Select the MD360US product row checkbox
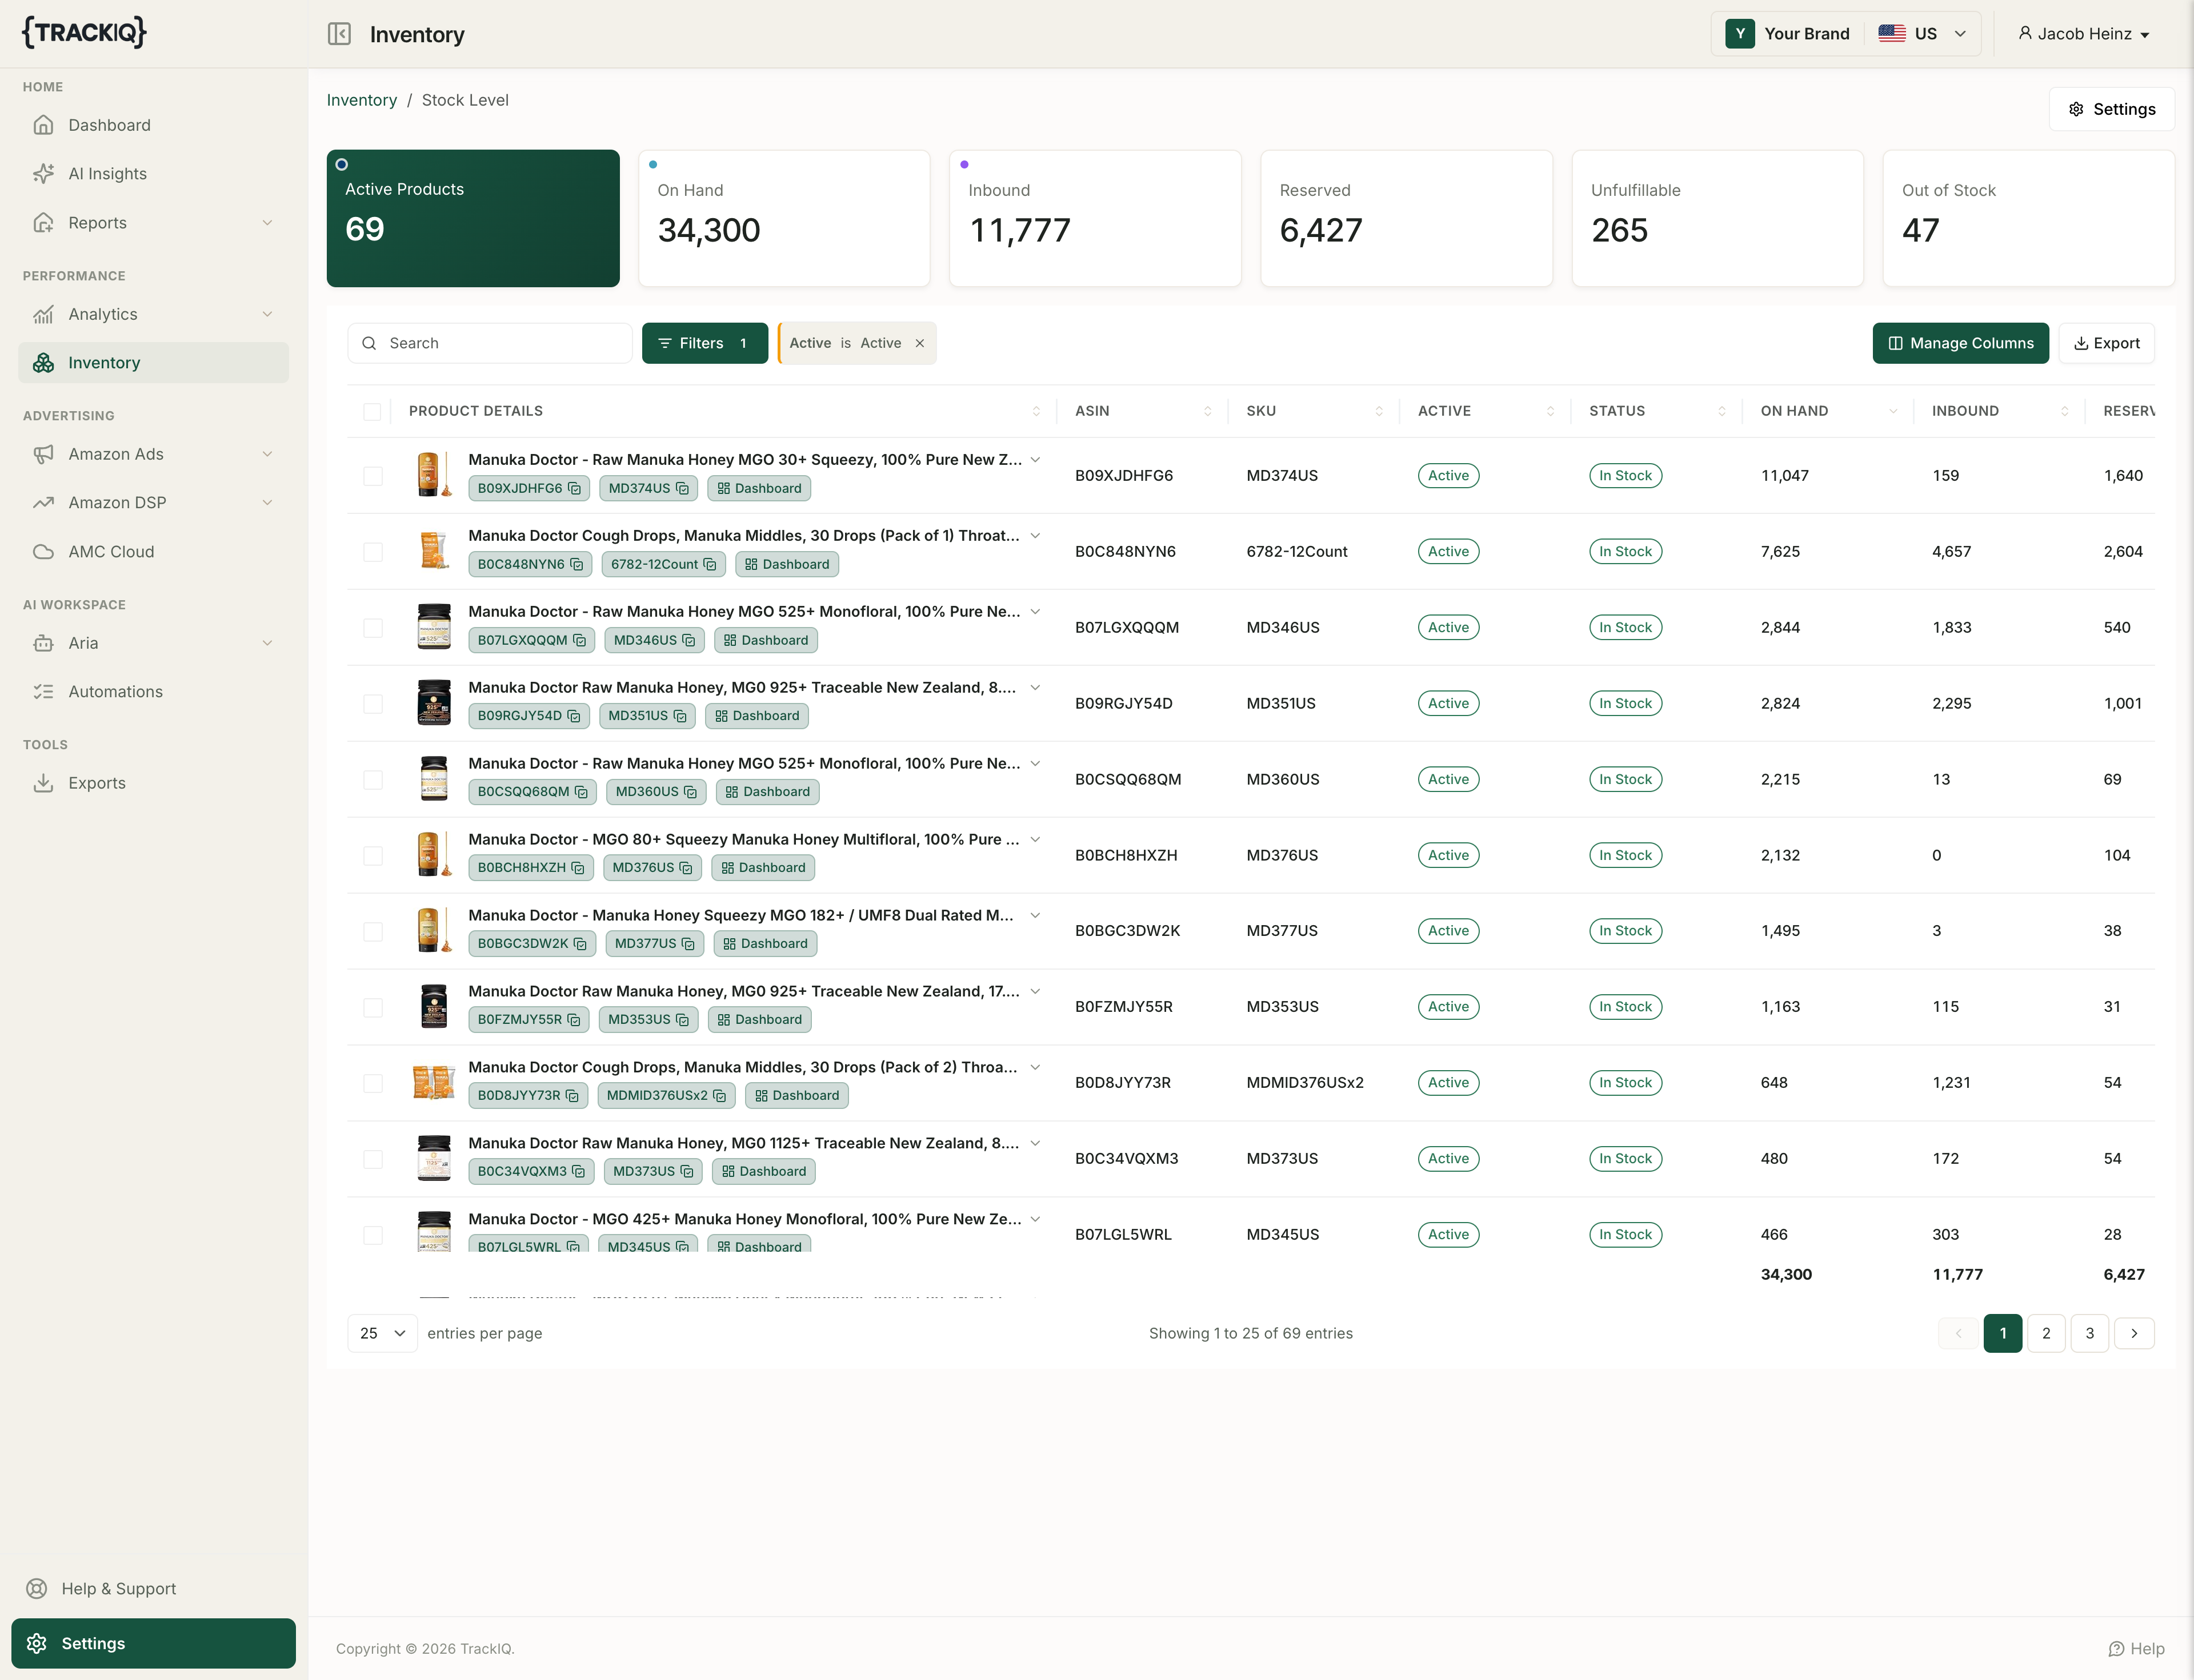 pos(373,780)
